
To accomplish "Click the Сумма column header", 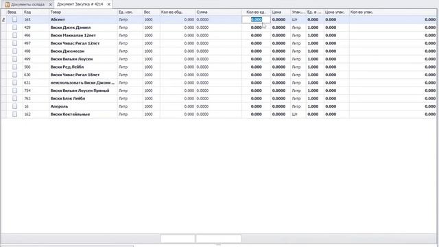I will tap(219, 12).
